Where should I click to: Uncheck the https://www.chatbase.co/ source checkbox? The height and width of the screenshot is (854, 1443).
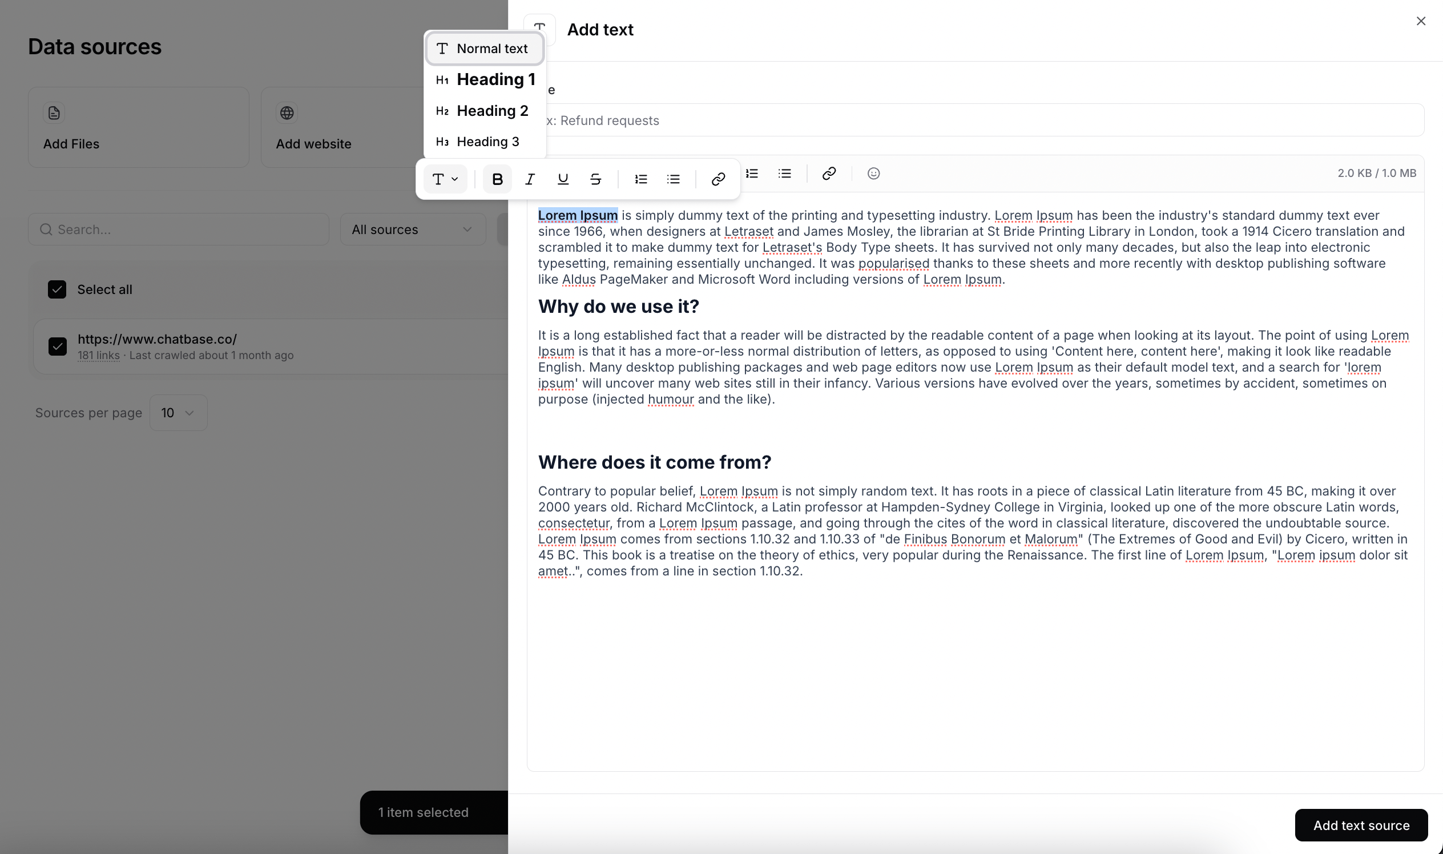coord(58,347)
